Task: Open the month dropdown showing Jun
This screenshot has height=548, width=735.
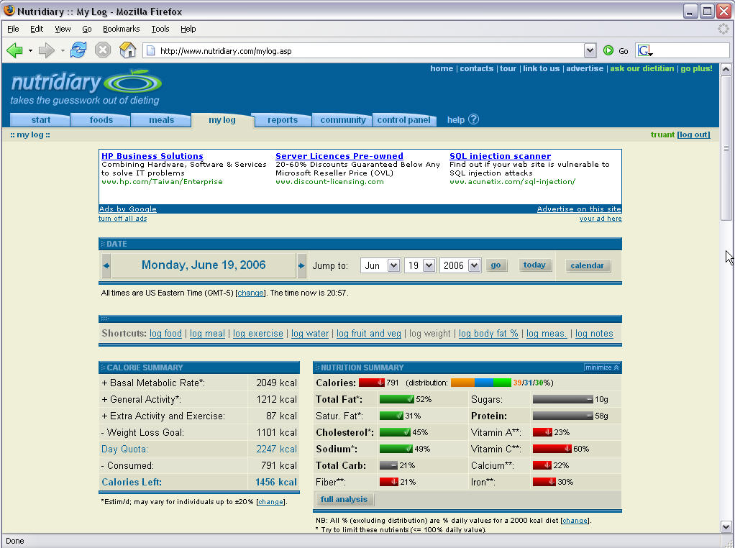Action: click(x=380, y=266)
